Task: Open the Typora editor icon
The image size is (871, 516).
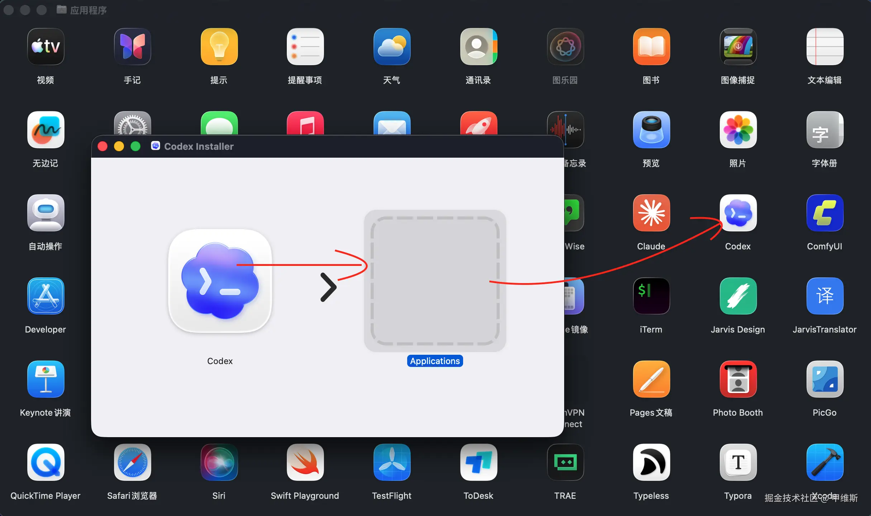Action: [x=738, y=463]
